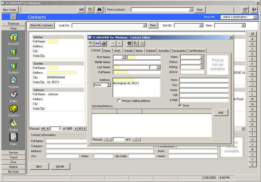Click the E-Mail input field

click(x=204, y=100)
